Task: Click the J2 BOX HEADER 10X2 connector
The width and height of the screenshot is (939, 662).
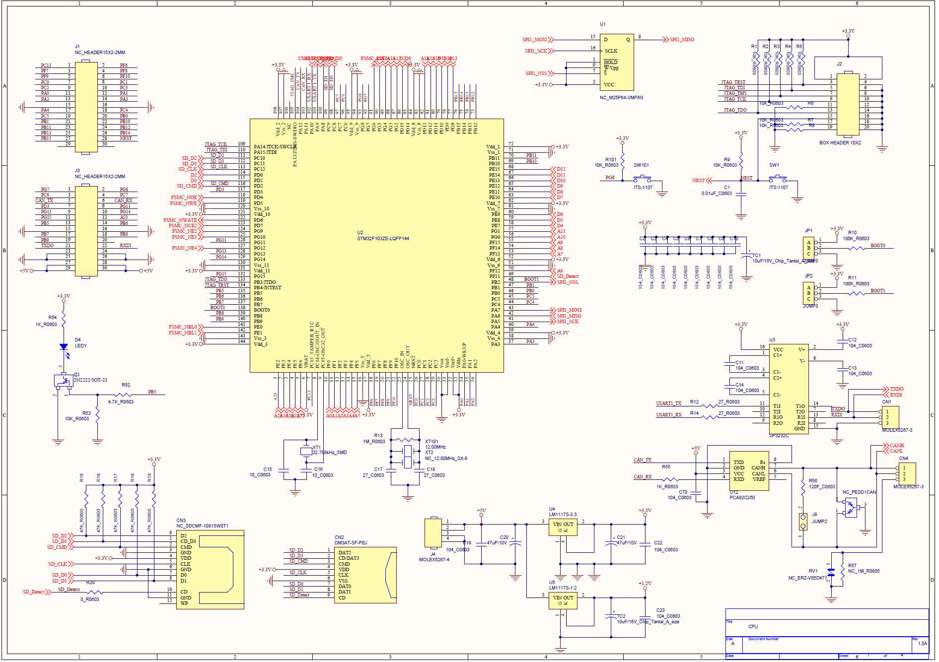Action: point(848,104)
